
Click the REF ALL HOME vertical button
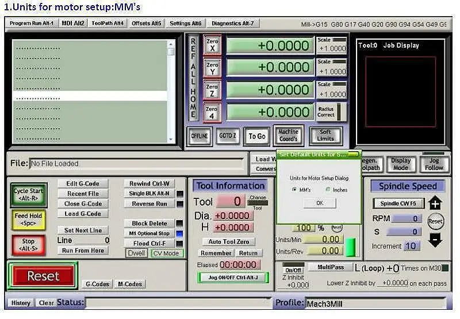point(193,78)
